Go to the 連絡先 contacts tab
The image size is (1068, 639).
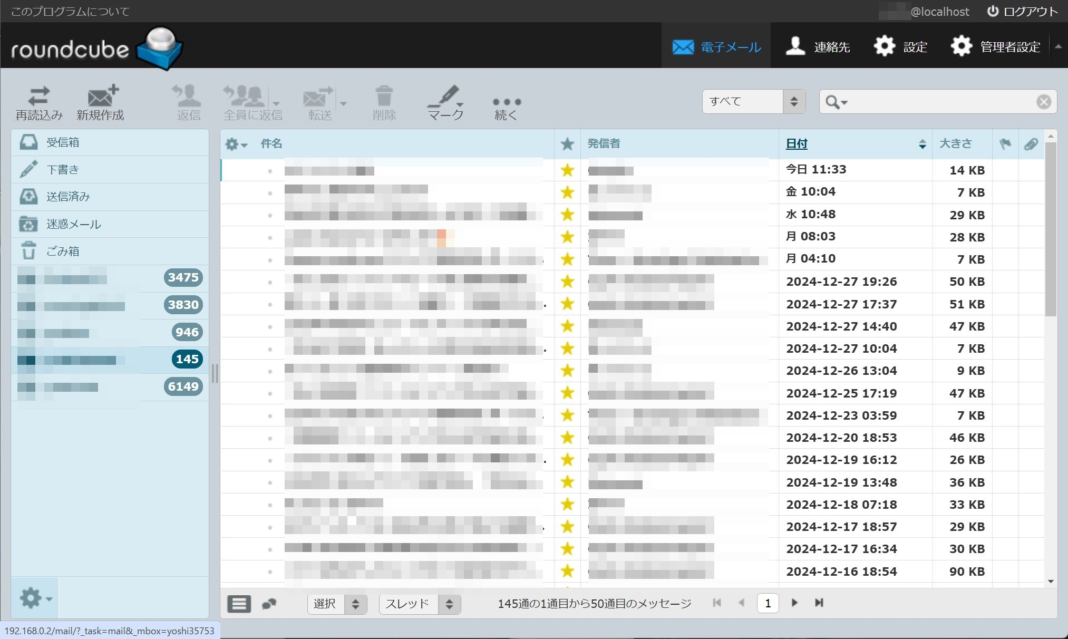(x=818, y=46)
